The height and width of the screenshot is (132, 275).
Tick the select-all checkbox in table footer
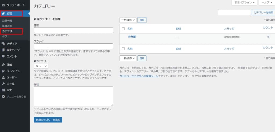coord(123,49)
